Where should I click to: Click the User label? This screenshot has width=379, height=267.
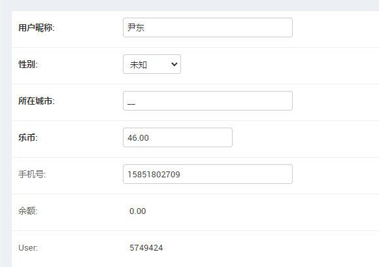28,247
